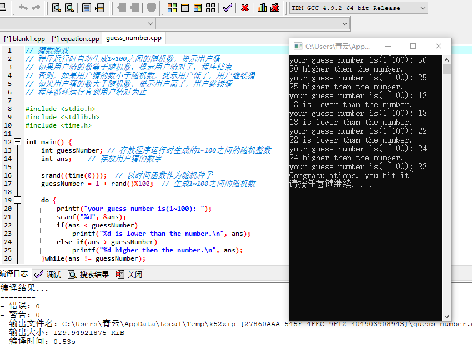472x355 pixels.
Task: Maximize the console window
Action: click(413, 46)
